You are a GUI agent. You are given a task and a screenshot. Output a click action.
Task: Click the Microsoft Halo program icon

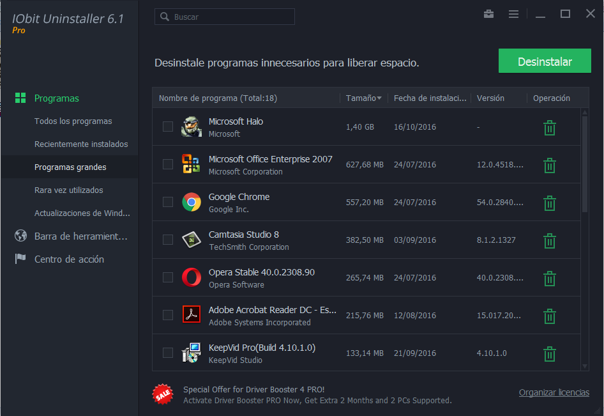tap(192, 127)
